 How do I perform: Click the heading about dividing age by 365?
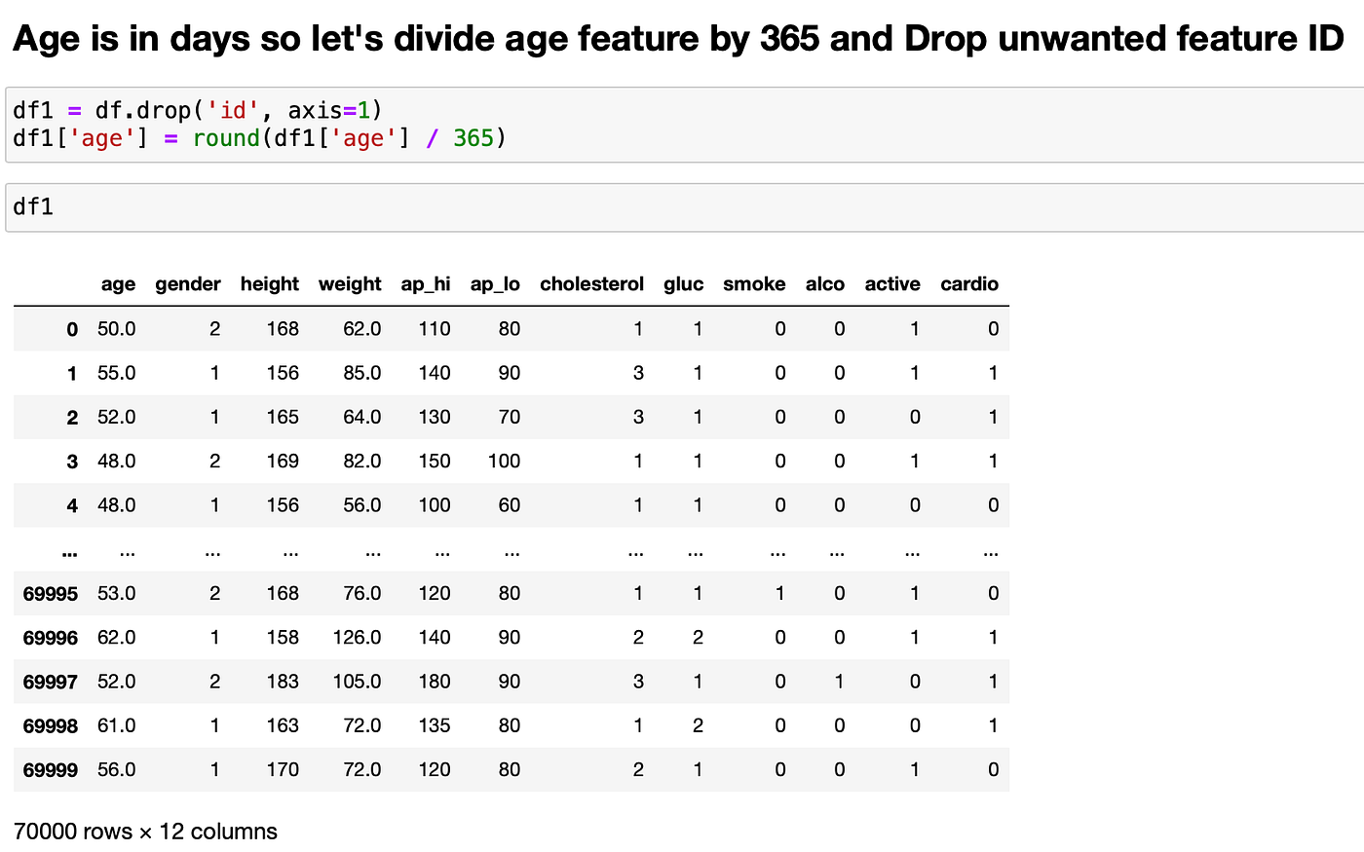tap(678, 39)
